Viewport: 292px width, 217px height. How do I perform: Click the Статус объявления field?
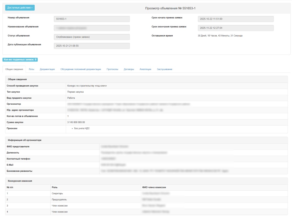92,37
